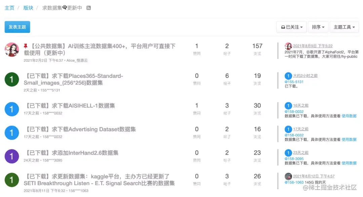Click author 155****5131 under Places365 topic
Viewport: 363px width, 197px height.
pyautogui.click(x=50, y=90)
